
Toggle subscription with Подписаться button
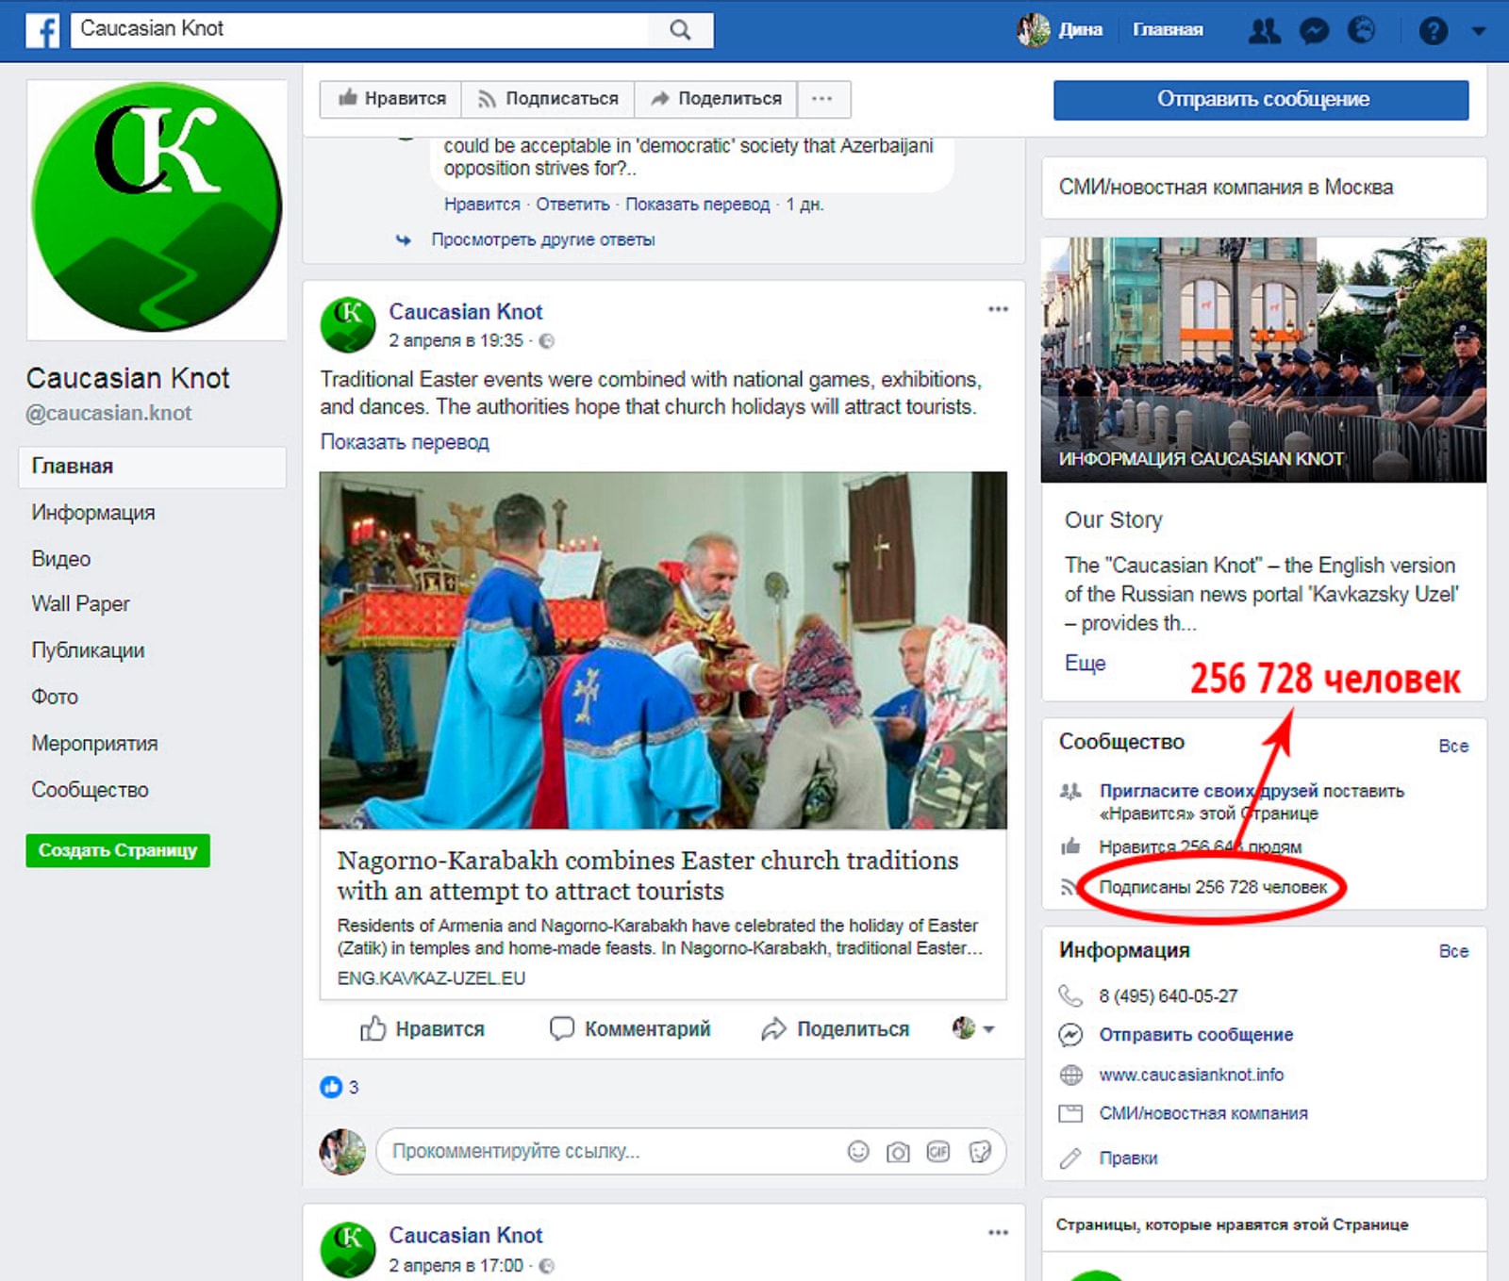click(x=548, y=99)
